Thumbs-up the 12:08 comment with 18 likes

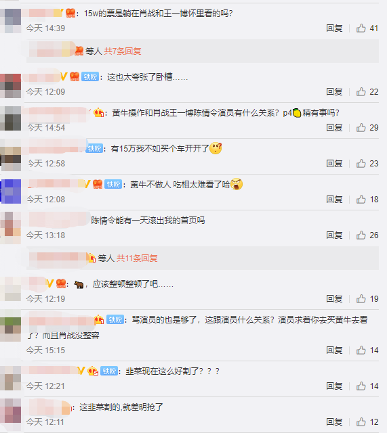click(x=361, y=200)
